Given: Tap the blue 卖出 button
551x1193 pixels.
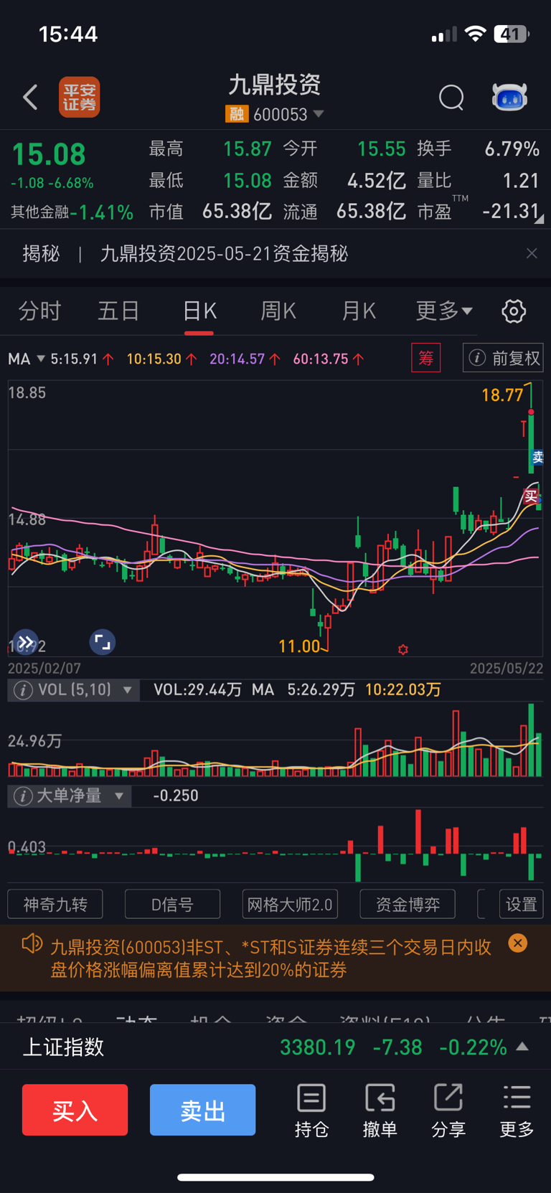Looking at the screenshot, I should 202,1110.
